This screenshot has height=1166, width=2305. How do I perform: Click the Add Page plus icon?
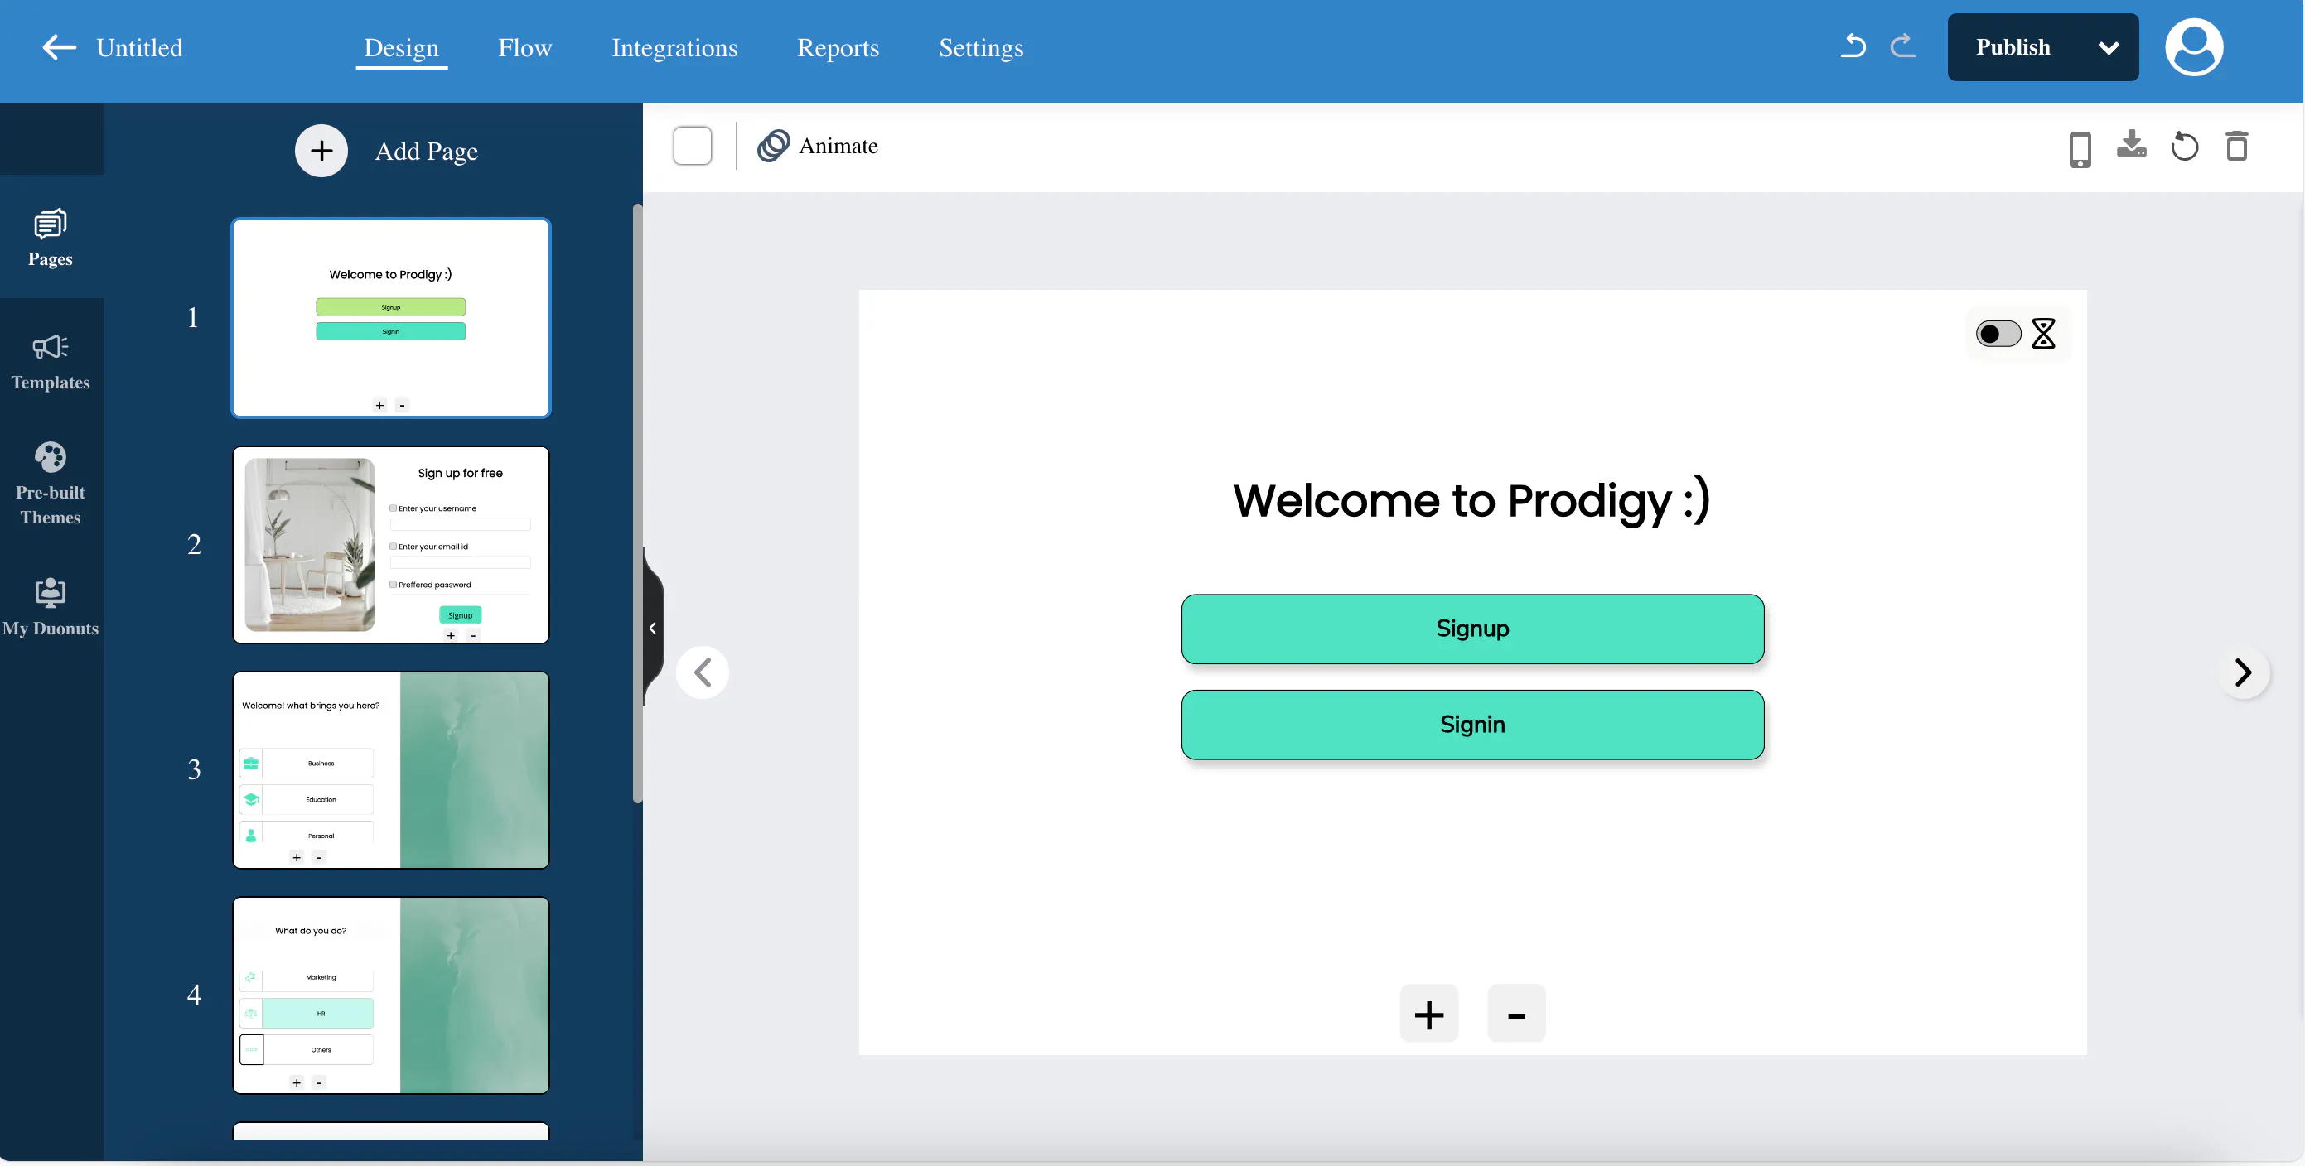pos(321,150)
